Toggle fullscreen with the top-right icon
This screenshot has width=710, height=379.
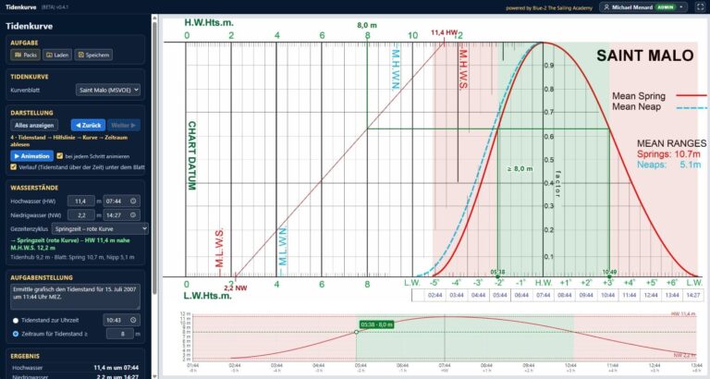[700, 7]
